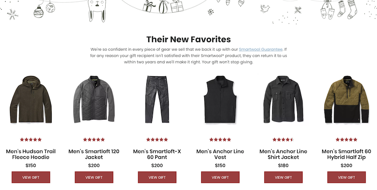
Task: Click the star rating under Anchor Line Shirt Jacket
Action: click(283, 140)
